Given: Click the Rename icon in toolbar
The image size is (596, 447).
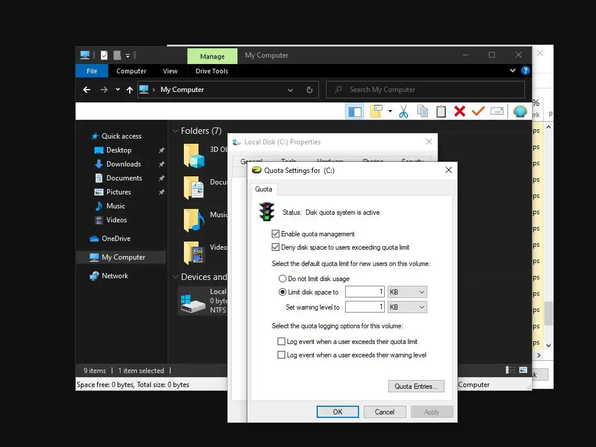Looking at the screenshot, I should pos(497,111).
